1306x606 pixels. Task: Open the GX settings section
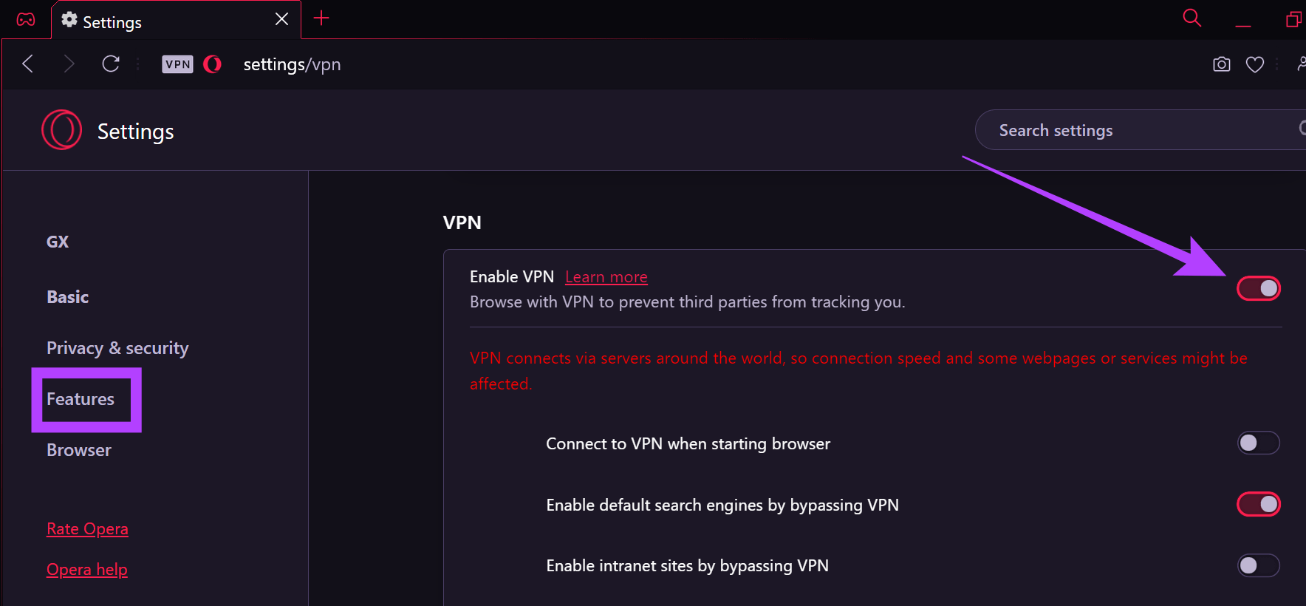[58, 242]
